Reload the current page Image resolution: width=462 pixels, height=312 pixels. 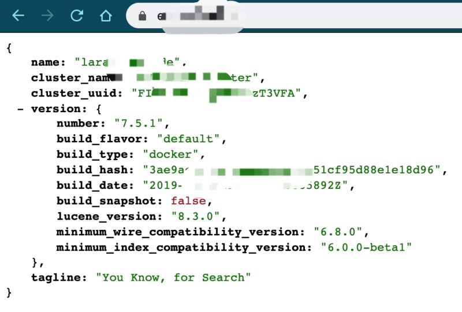click(76, 16)
